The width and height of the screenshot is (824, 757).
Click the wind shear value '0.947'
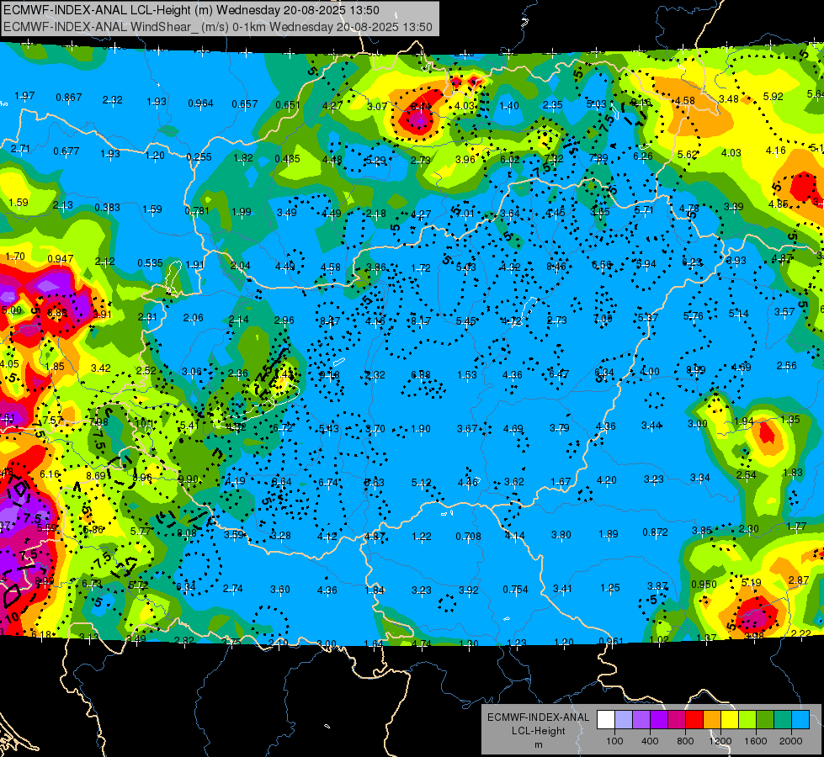pos(61,258)
